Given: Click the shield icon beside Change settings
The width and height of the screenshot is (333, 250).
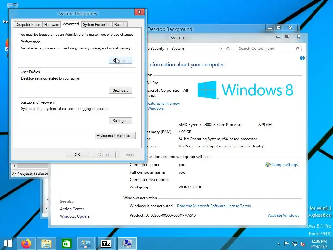Looking at the screenshot, I should (x=267, y=165).
